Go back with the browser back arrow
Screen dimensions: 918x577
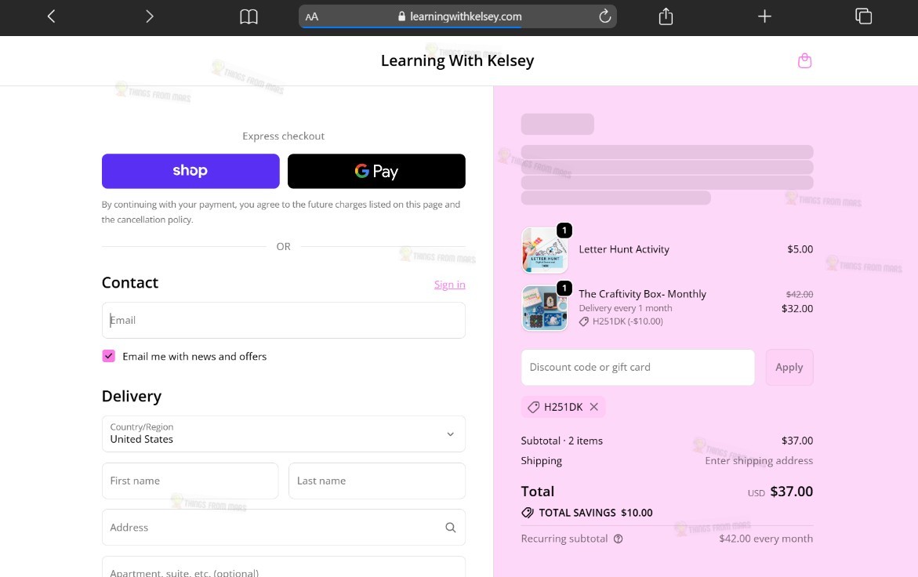[51, 16]
